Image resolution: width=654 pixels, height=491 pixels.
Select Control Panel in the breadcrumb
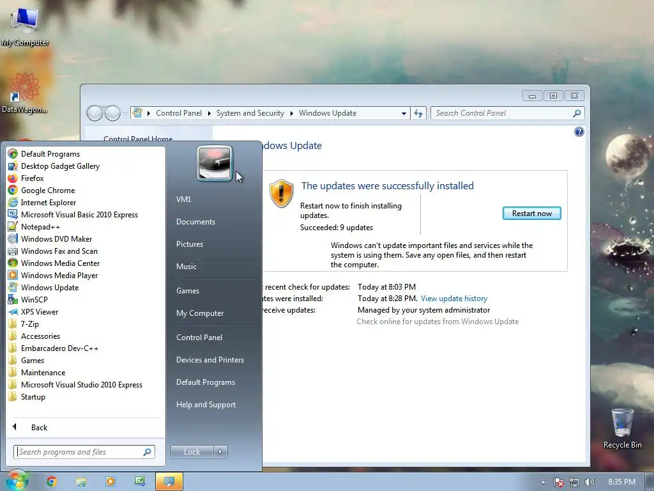tap(179, 113)
